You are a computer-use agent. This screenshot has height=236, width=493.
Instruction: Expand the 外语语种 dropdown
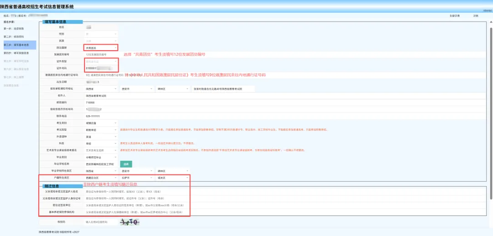pos(101,137)
